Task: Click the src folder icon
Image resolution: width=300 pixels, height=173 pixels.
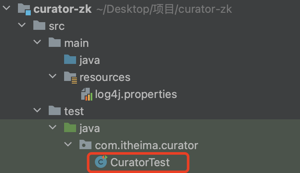Action: click(x=40, y=26)
